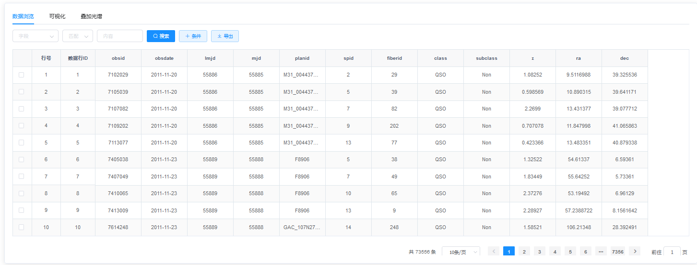Click the pagination ellipsis icon
This screenshot has width=697, height=265.
tap(601, 251)
